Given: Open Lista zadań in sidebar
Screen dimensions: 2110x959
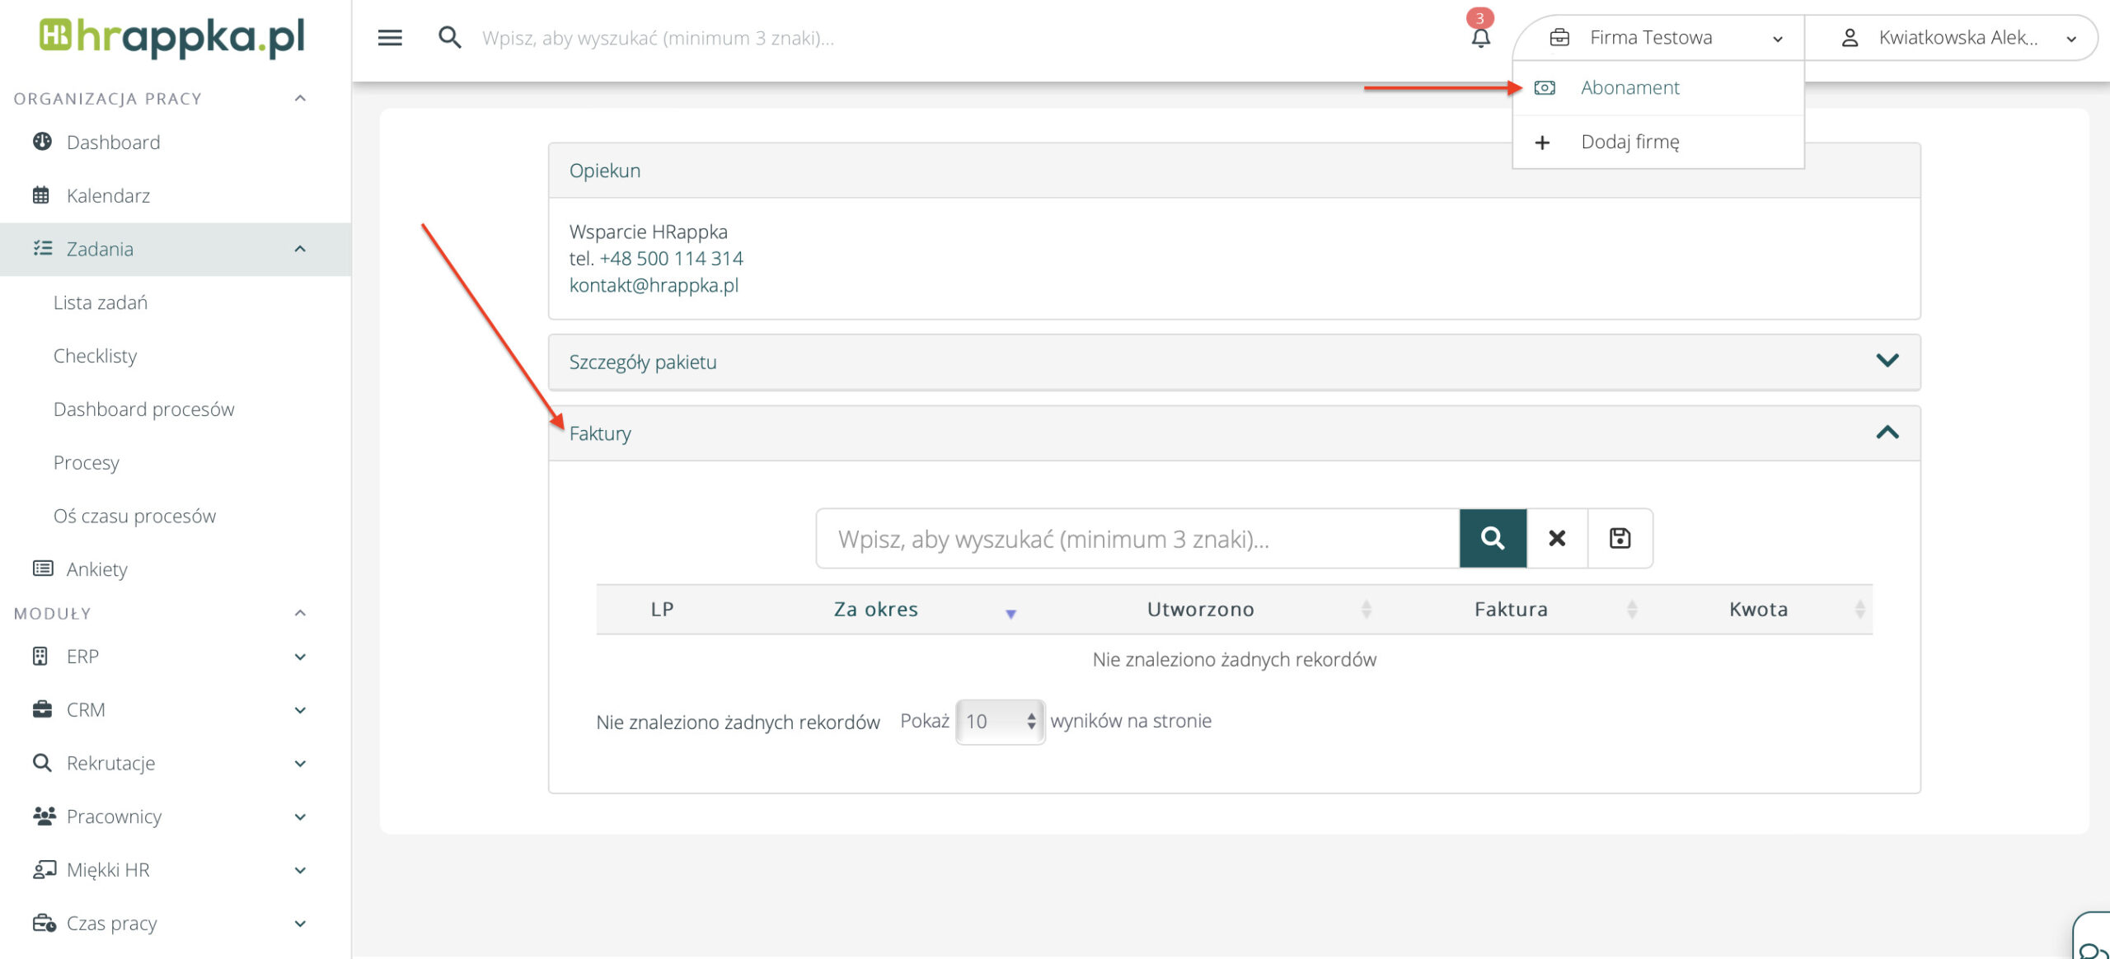Looking at the screenshot, I should click(x=101, y=302).
